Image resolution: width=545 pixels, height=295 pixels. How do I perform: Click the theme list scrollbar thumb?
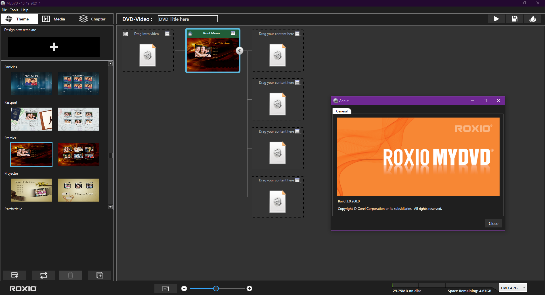coord(110,156)
